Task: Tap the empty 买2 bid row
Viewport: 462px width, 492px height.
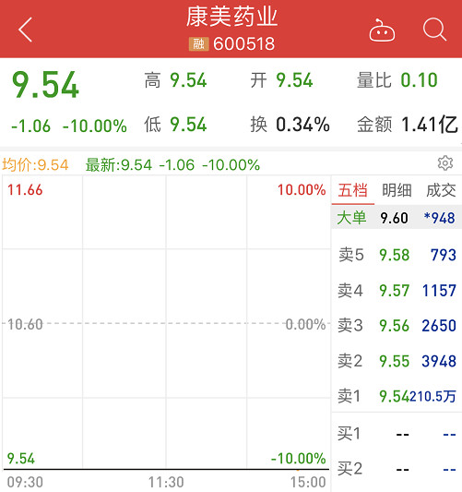Action: pyautogui.click(x=397, y=470)
